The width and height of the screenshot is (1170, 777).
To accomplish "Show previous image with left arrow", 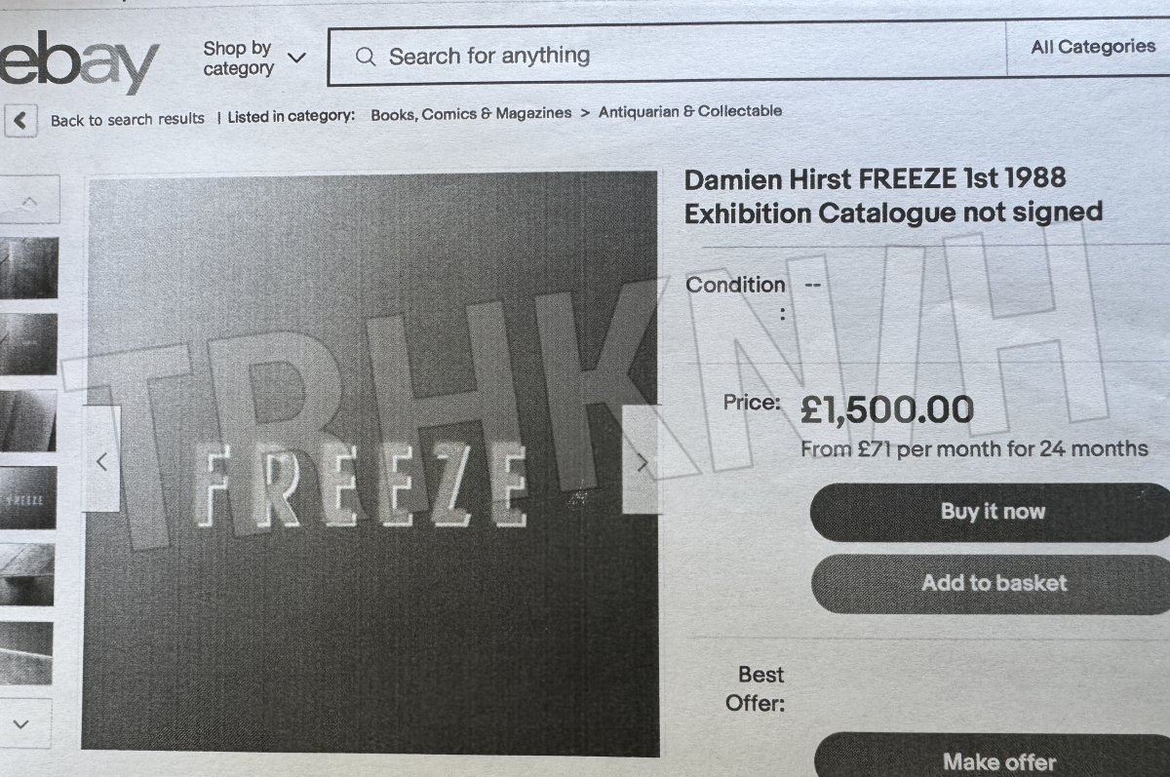I will pos(101,463).
